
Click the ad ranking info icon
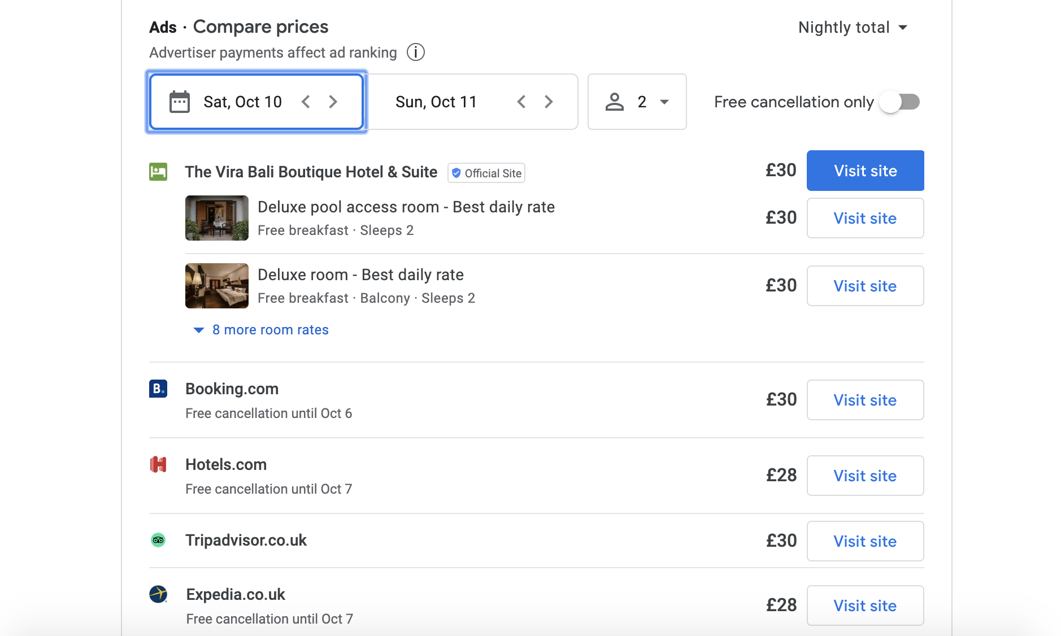tap(416, 52)
